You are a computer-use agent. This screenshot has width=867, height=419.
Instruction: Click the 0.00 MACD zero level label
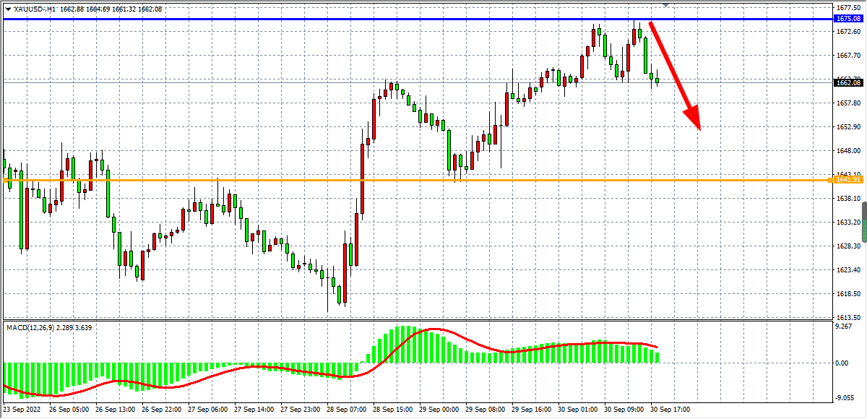click(842, 363)
